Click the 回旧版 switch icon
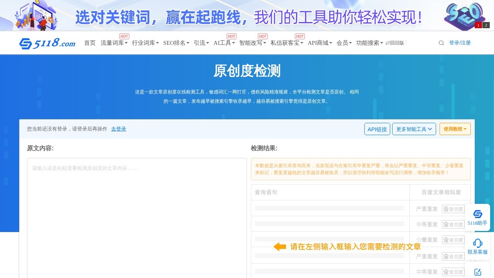Screen dimensions: 494x278 pyautogui.click(x=387, y=43)
